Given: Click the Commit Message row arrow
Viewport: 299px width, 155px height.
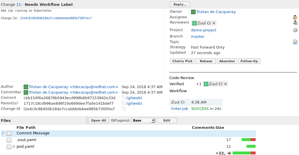Looking at the screenshot, I should point(3,133).
